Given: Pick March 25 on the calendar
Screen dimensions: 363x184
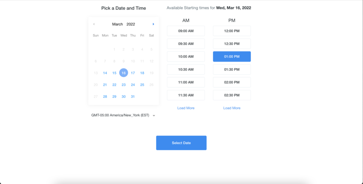Looking at the screenshot, I should 142,85.
